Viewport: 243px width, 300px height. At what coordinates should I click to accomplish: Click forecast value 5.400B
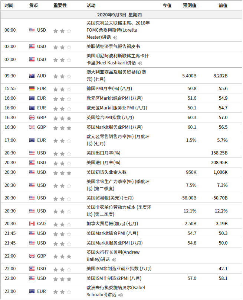pyautogui.click(x=189, y=76)
